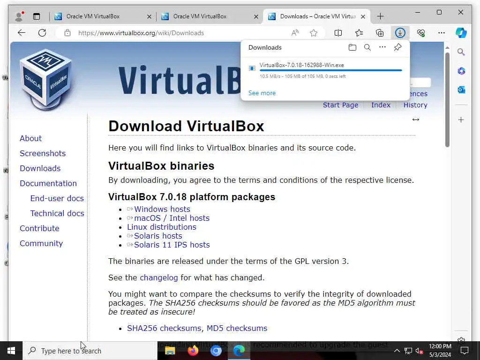
Task: Open Microsoft 365 sidebar icon
Action: (461, 71)
